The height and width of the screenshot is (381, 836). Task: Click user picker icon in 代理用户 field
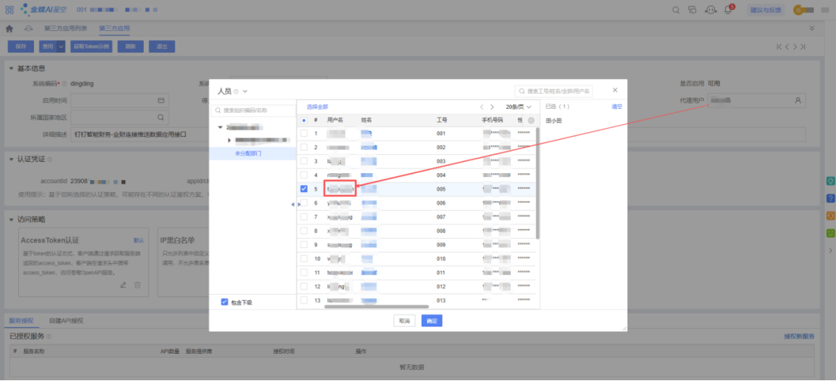coord(797,100)
